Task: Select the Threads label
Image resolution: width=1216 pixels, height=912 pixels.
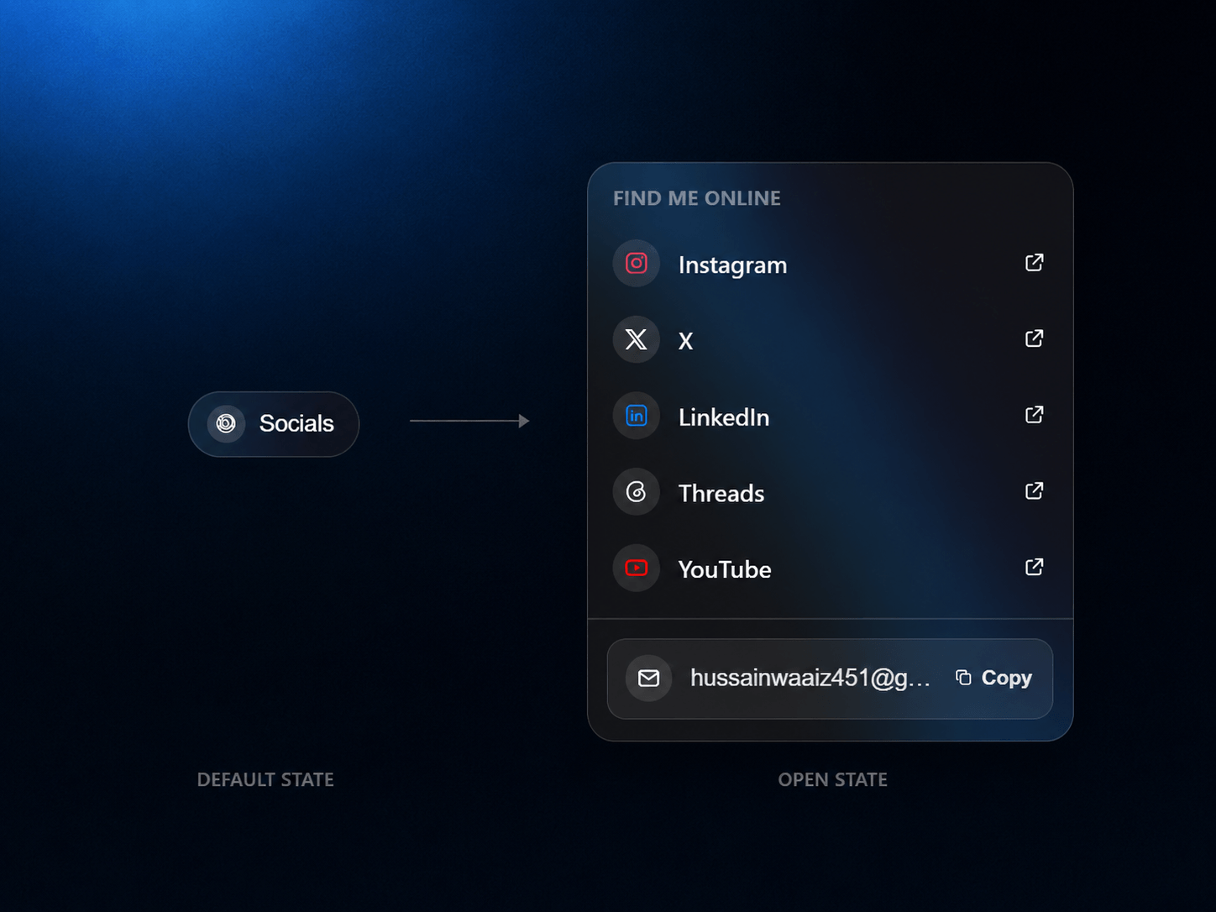Action: click(721, 493)
